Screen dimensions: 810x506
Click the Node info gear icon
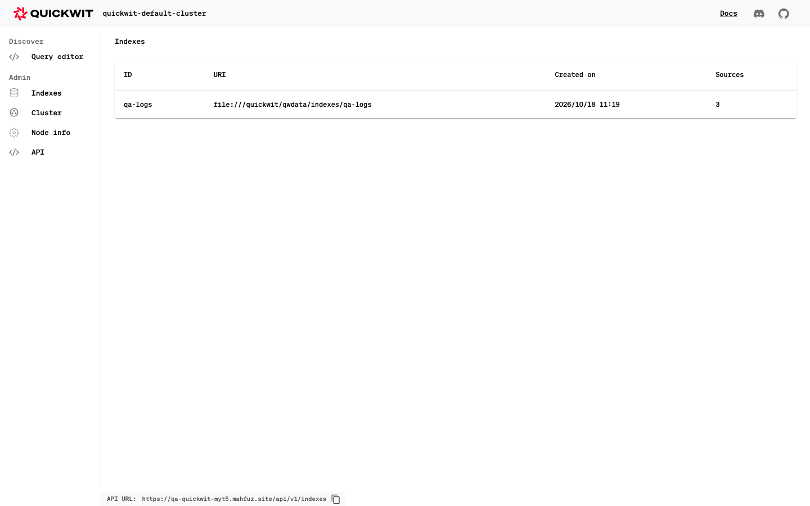point(14,133)
